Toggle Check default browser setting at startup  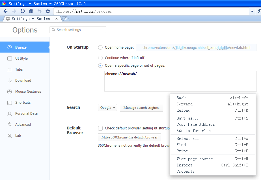point(100,128)
